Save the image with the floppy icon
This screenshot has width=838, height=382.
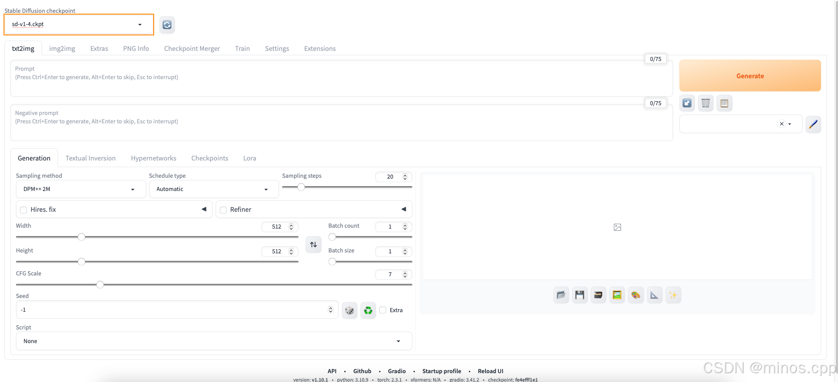tap(580, 295)
